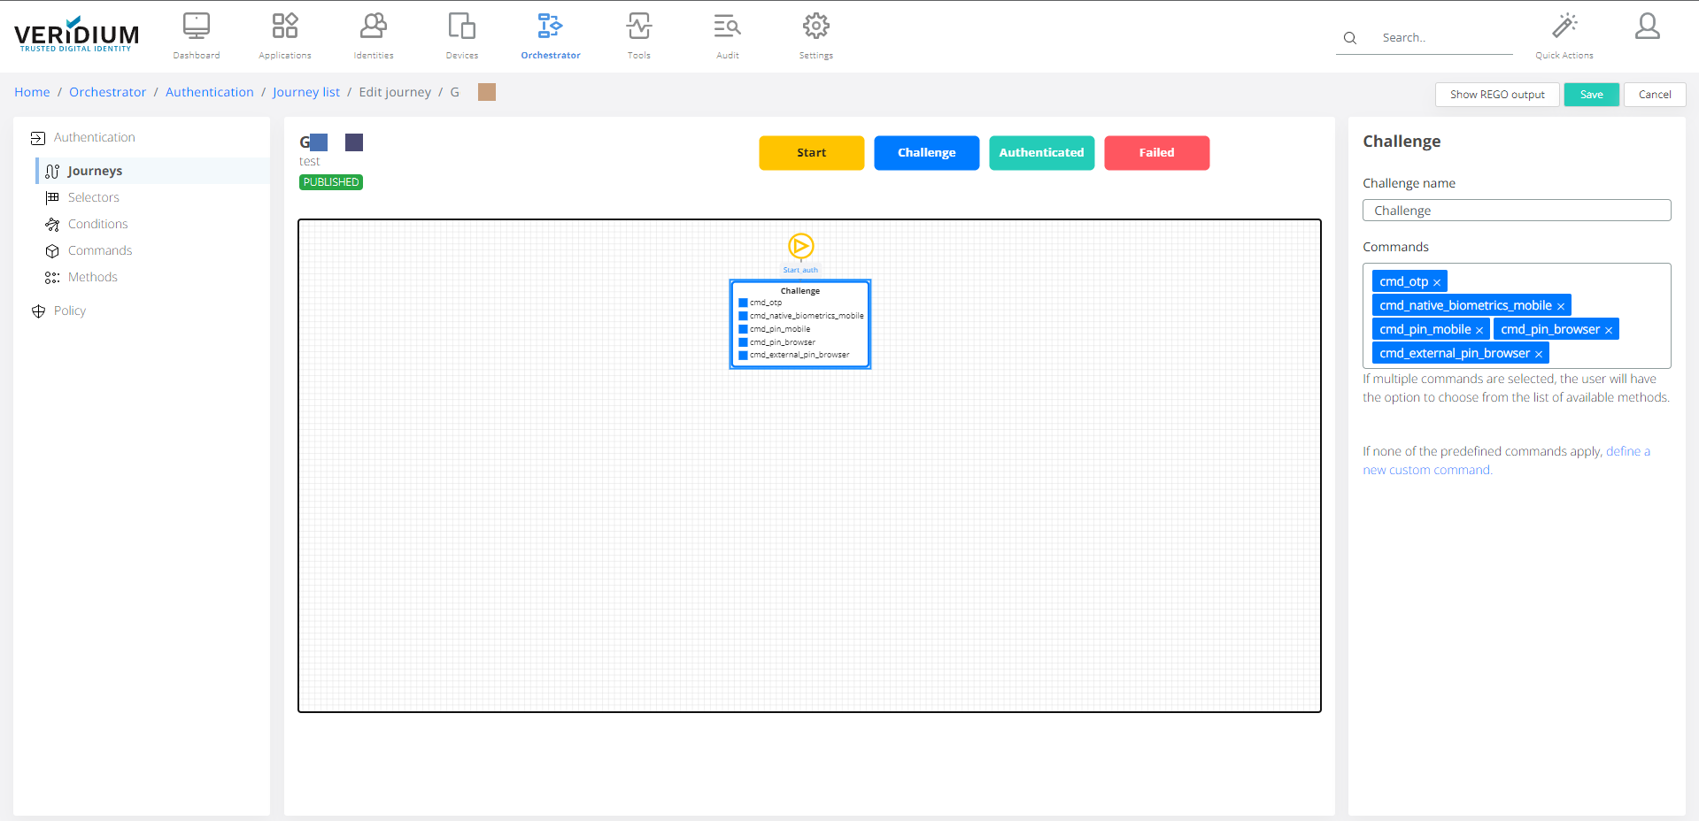This screenshot has width=1699, height=821.
Task: Go to the Identities section icon
Action: (373, 27)
